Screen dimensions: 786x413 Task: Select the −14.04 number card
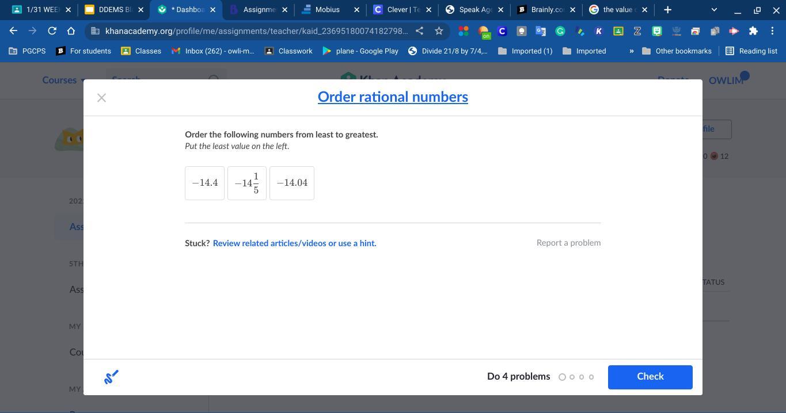pyautogui.click(x=292, y=183)
